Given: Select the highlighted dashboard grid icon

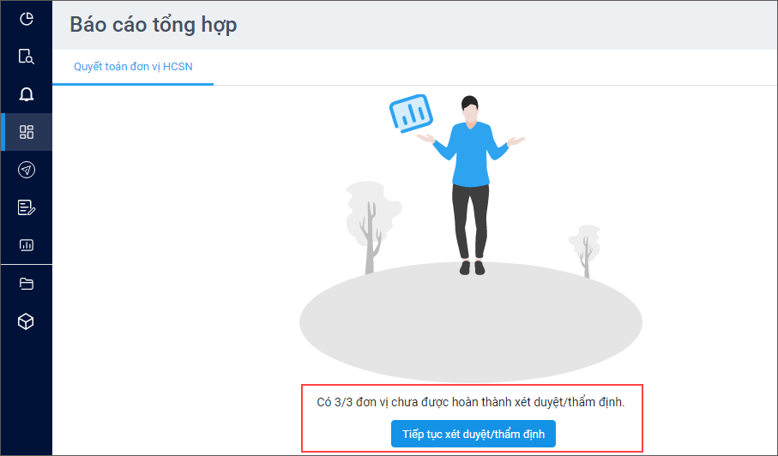Looking at the screenshot, I should [27, 132].
